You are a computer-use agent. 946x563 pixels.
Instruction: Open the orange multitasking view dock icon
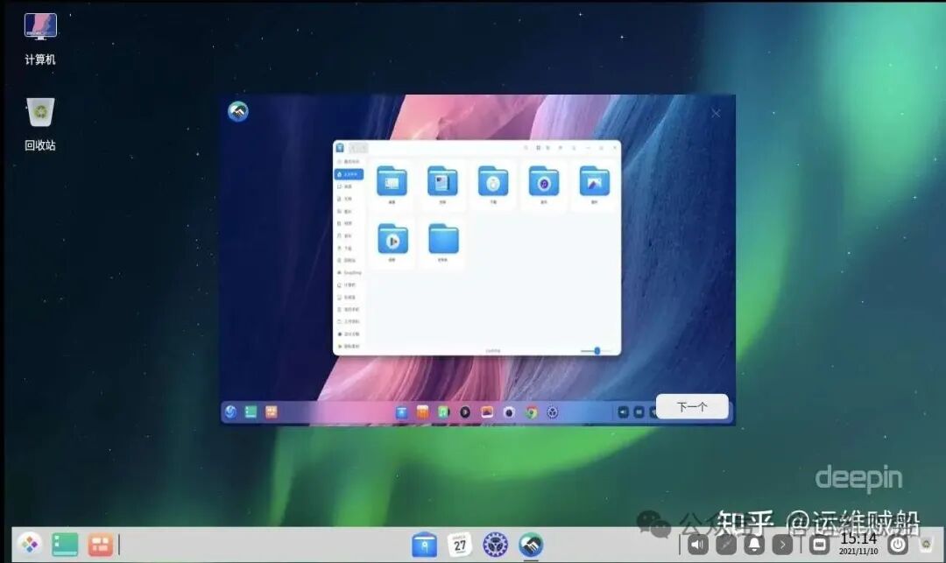(x=100, y=545)
